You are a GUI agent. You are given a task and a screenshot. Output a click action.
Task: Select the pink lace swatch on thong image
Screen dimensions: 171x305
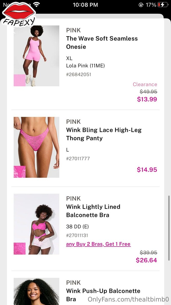pyautogui.click(x=20, y=172)
